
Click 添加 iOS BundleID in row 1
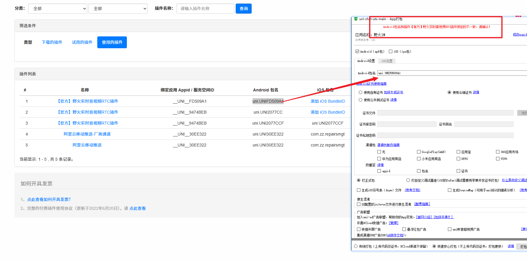click(327, 101)
